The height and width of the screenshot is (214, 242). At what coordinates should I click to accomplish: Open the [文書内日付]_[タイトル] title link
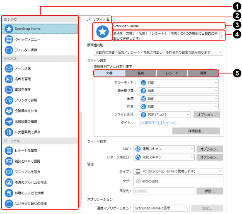pos(158,123)
